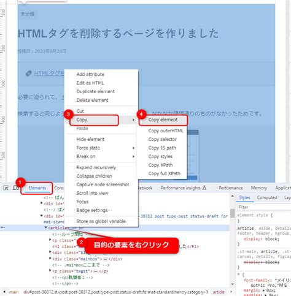Click the font-family property
291x296 pixels.
[257, 280]
